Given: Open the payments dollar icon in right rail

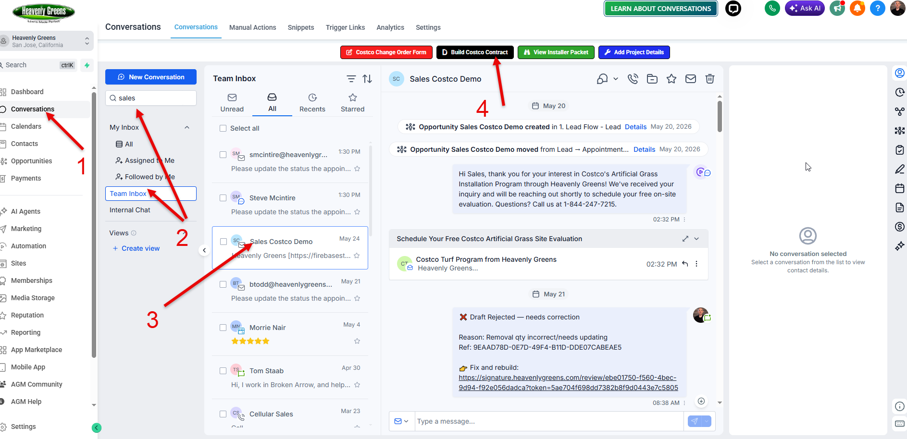Looking at the screenshot, I should click(900, 227).
